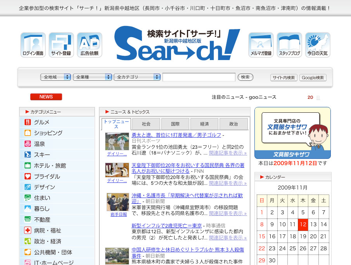Click the 温泉 hot spring icon
Viewport: 351px width, 265px height.
(28, 144)
